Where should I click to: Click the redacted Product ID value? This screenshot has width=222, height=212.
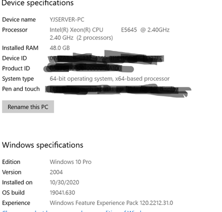[x=88, y=69]
